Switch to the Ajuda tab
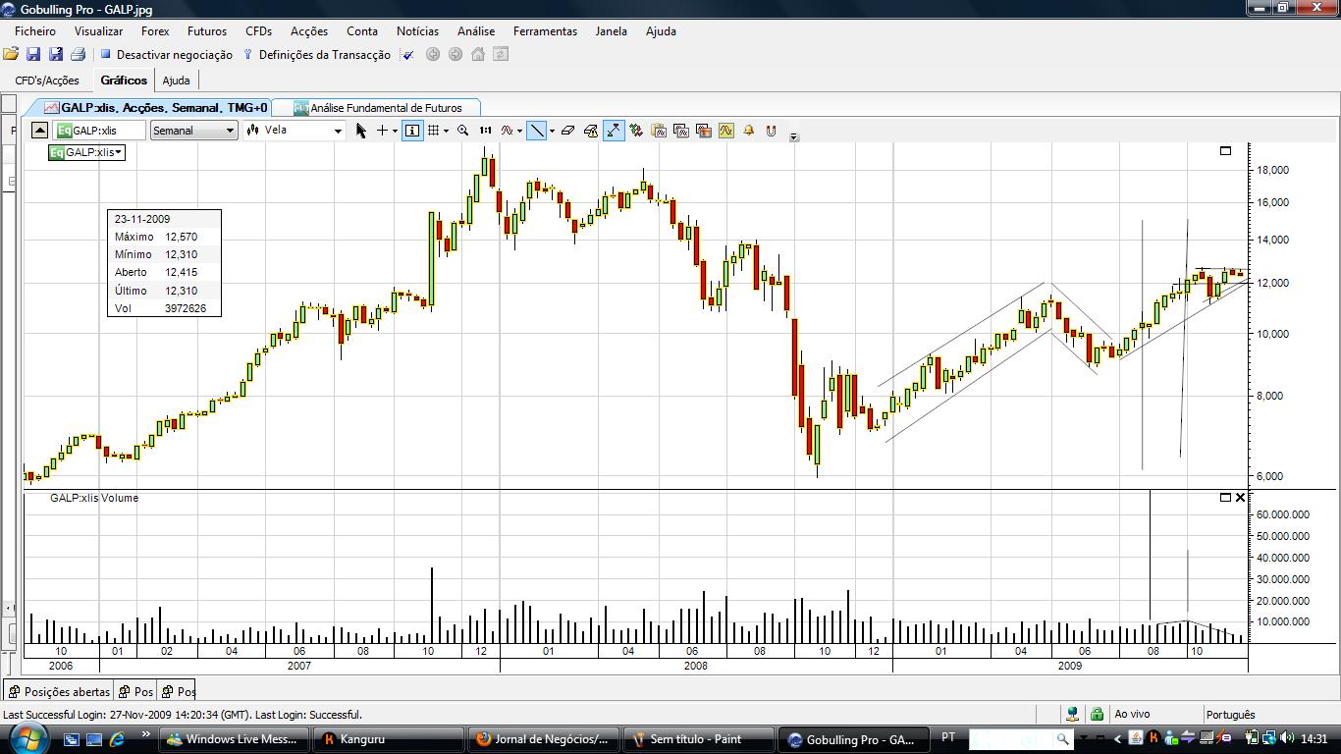 click(176, 81)
